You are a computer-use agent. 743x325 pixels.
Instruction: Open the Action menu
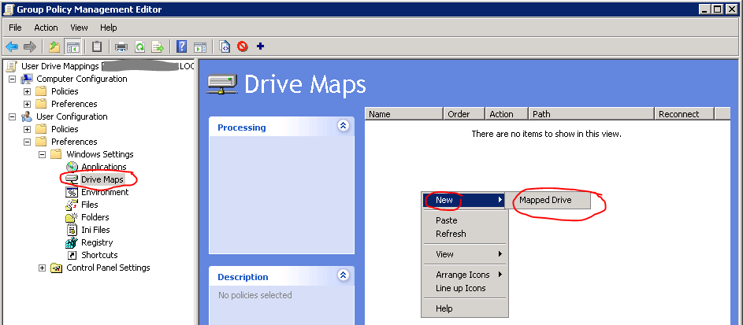(x=46, y=28)
